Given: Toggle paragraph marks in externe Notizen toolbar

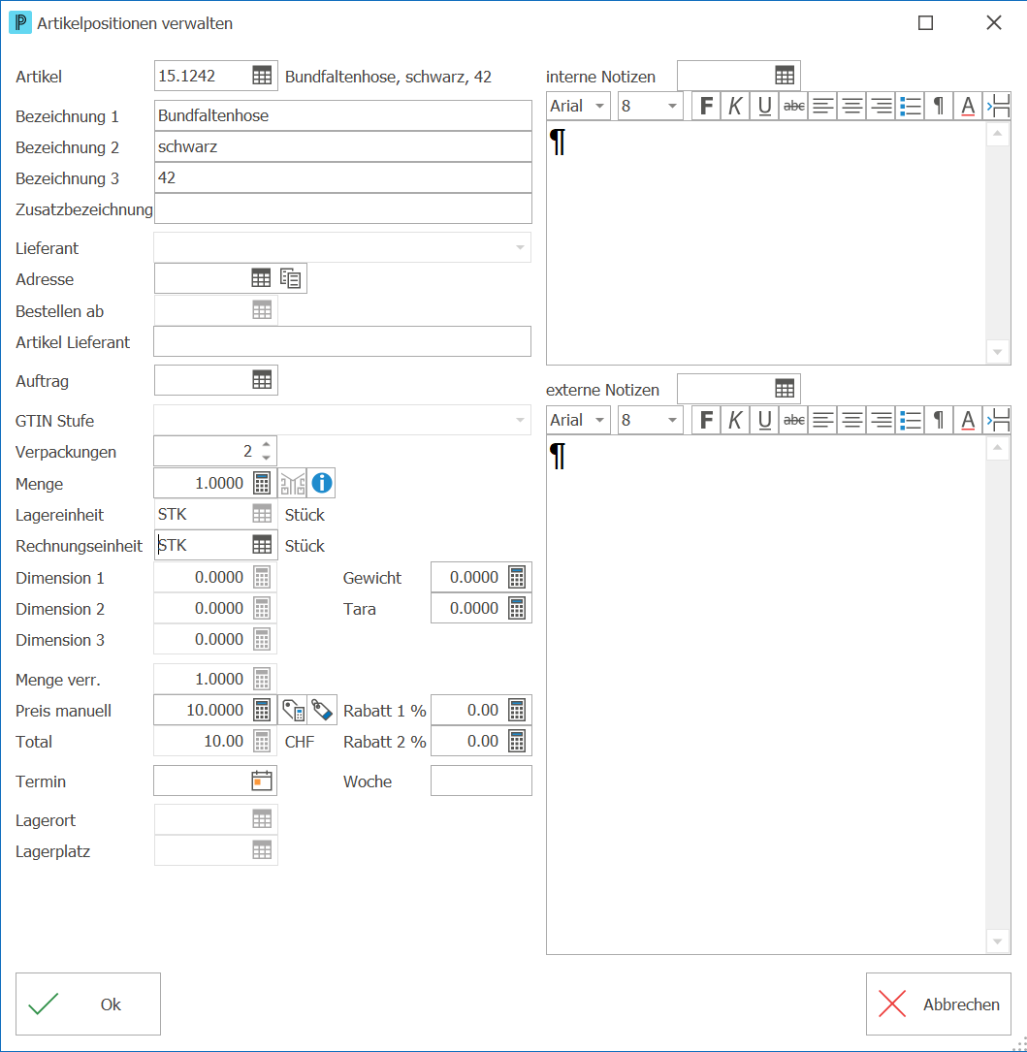Looking at the screenshot, I should tap(939, 420).
